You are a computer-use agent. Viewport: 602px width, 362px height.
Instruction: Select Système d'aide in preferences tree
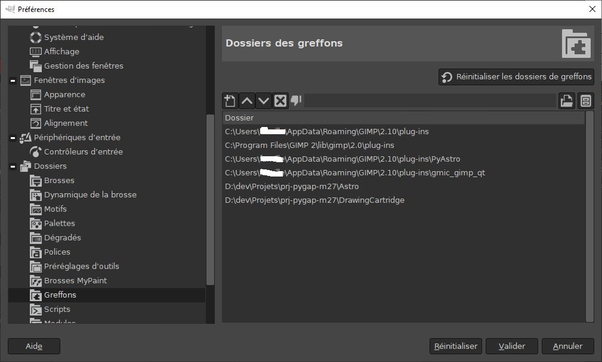(74, 37)
